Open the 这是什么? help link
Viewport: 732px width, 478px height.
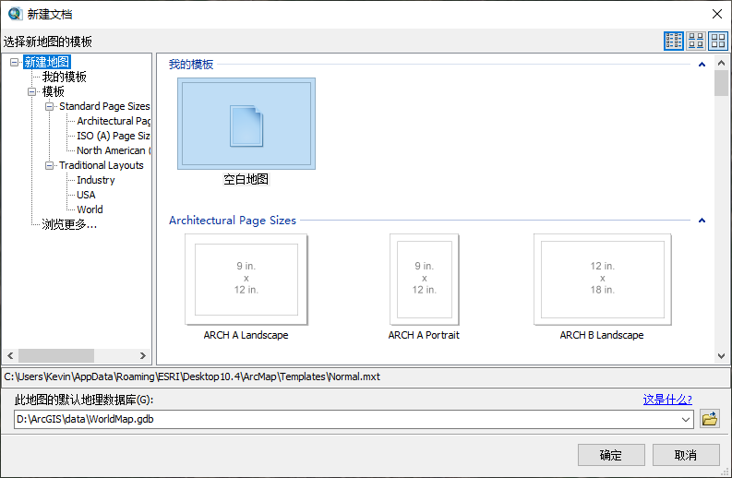(666, 400)
